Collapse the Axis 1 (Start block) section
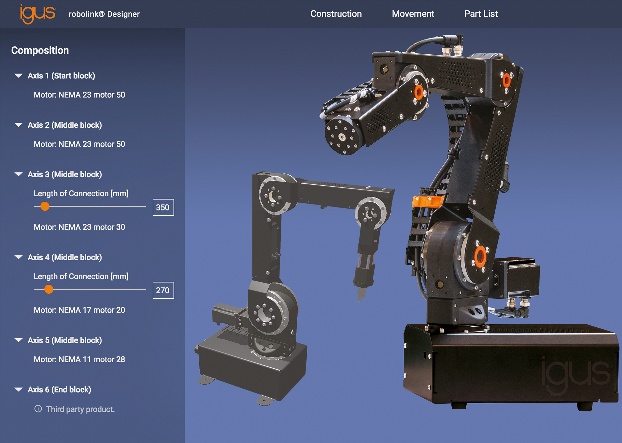Viewport: 622px width, 443px height. pyautogui.click(x=19, y=75)
